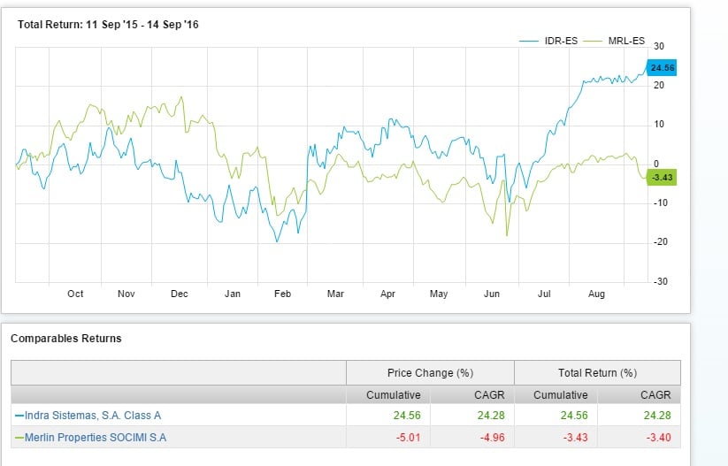Viewport: 728px width, 466px height.
Task: Click the blue 24.56 end-value tag
Action: click(x=662, y=67)
